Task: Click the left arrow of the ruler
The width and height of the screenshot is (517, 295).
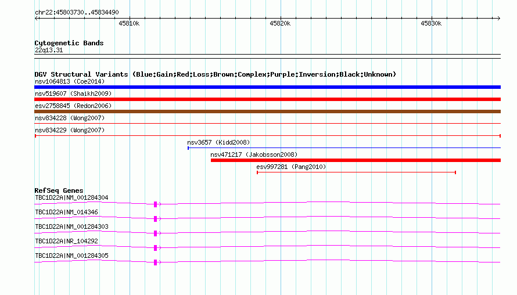Action: 36,19
